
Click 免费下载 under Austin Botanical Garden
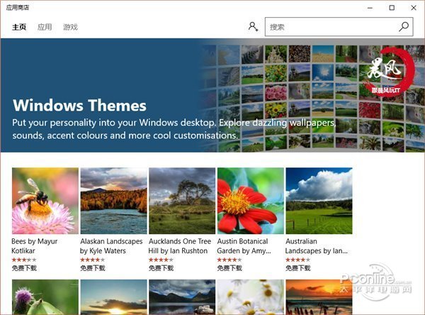[x=229, y=268]
